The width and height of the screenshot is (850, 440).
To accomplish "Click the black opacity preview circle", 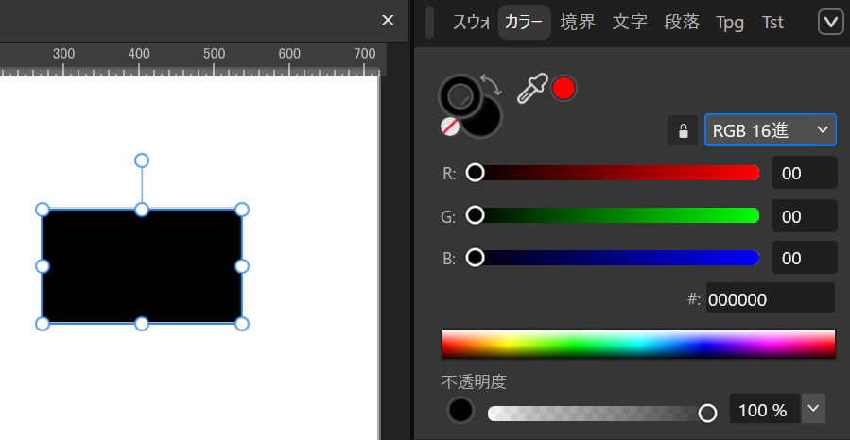I will [x=460, y=410].
